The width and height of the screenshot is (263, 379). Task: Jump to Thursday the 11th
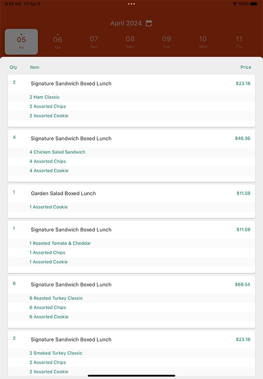(x=239, y=41)
